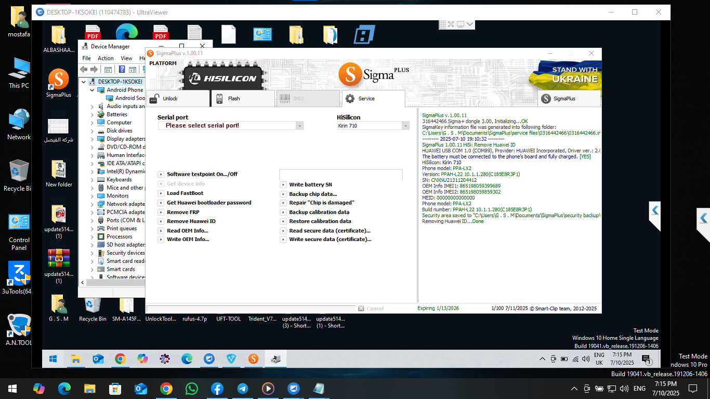710x399 pixels.
Task: Click the Sigma Plus logo in header
Action: point(374,74)
